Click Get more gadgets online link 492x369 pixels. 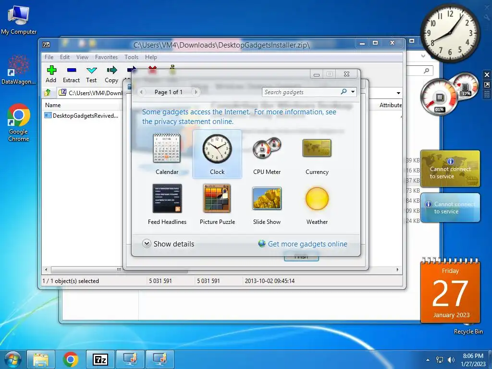coord(307,244)
